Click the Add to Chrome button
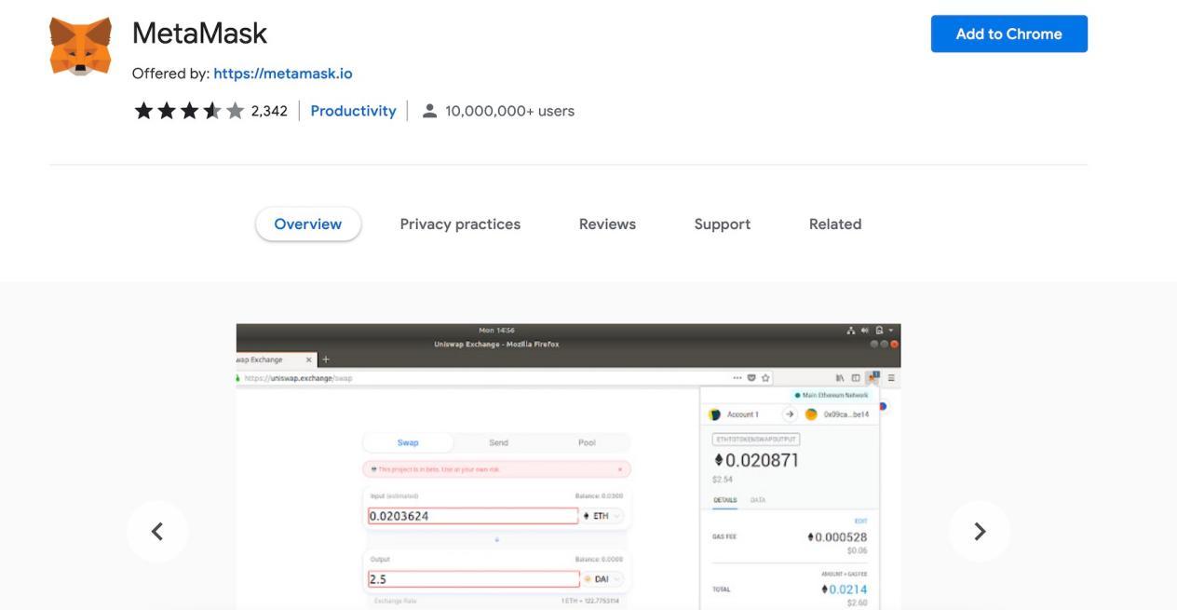 click(1008, 34)
